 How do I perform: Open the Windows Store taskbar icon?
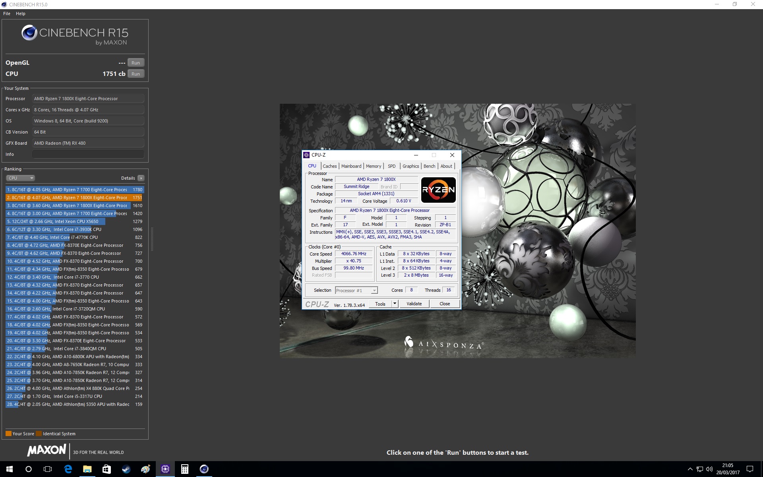(107, 469)
